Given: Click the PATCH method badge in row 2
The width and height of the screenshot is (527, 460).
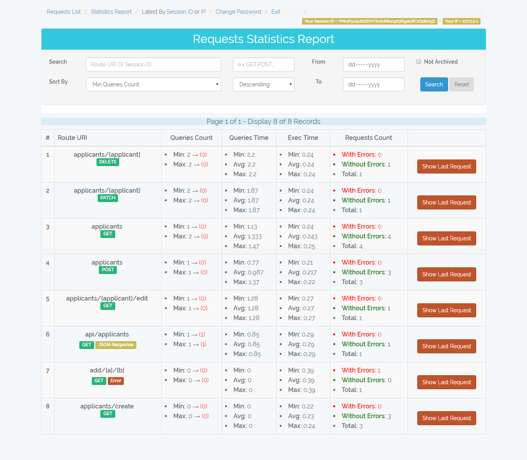Looking at the screenshot, I should 108,198.
